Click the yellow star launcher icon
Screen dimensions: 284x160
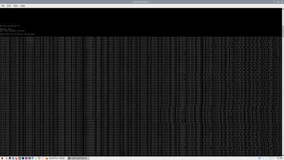[x=36, y=158]
